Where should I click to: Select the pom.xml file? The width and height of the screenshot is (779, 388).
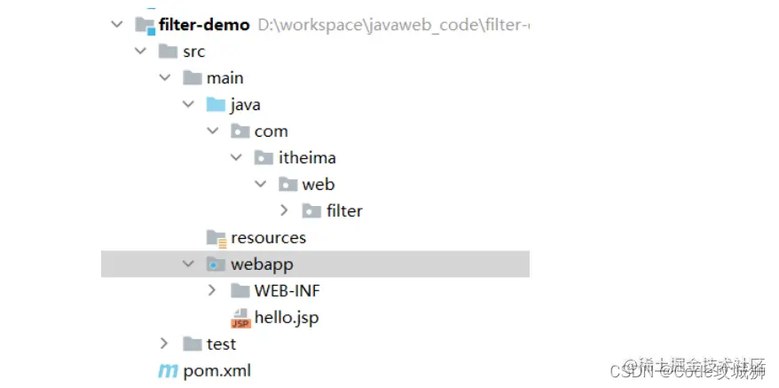217,371
